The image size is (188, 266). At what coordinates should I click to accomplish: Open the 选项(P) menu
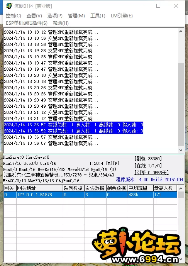click(x=55, y=16)
